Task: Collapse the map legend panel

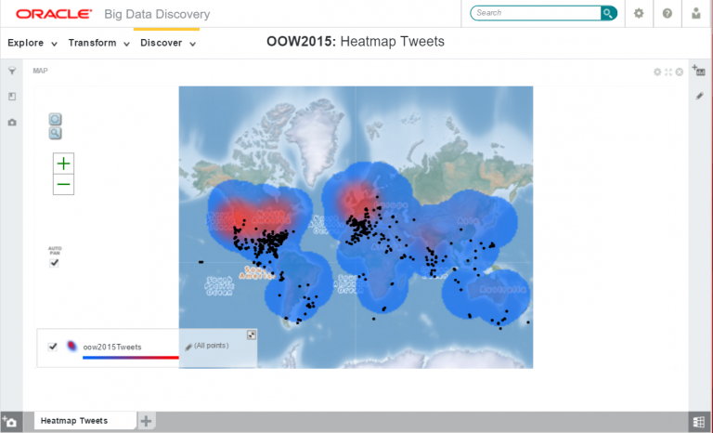Action: coord(251,335)
